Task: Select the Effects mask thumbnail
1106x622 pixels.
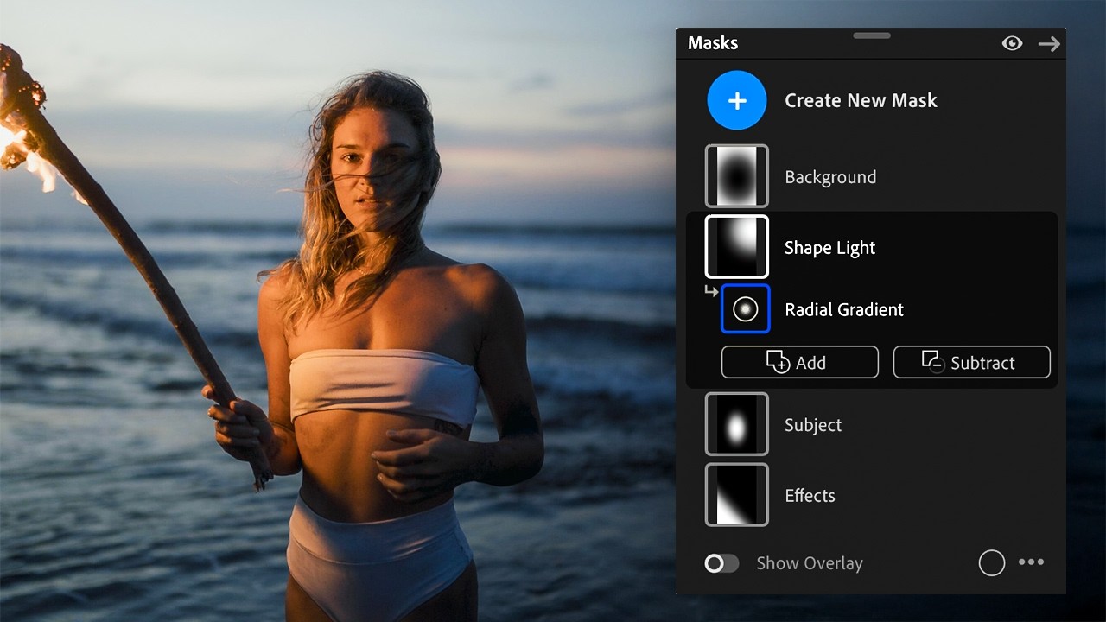Action: tap(737, 495)
